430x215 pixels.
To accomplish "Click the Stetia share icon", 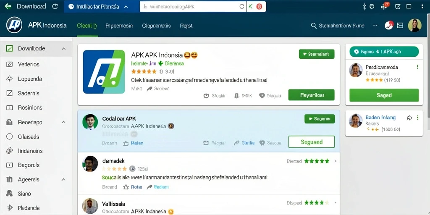I will pyautogui.click(x=237, y=143).
